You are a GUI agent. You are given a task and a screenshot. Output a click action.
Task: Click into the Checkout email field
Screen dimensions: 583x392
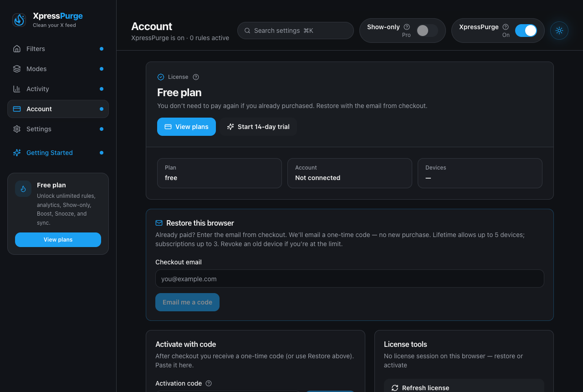tap(350, 279)
